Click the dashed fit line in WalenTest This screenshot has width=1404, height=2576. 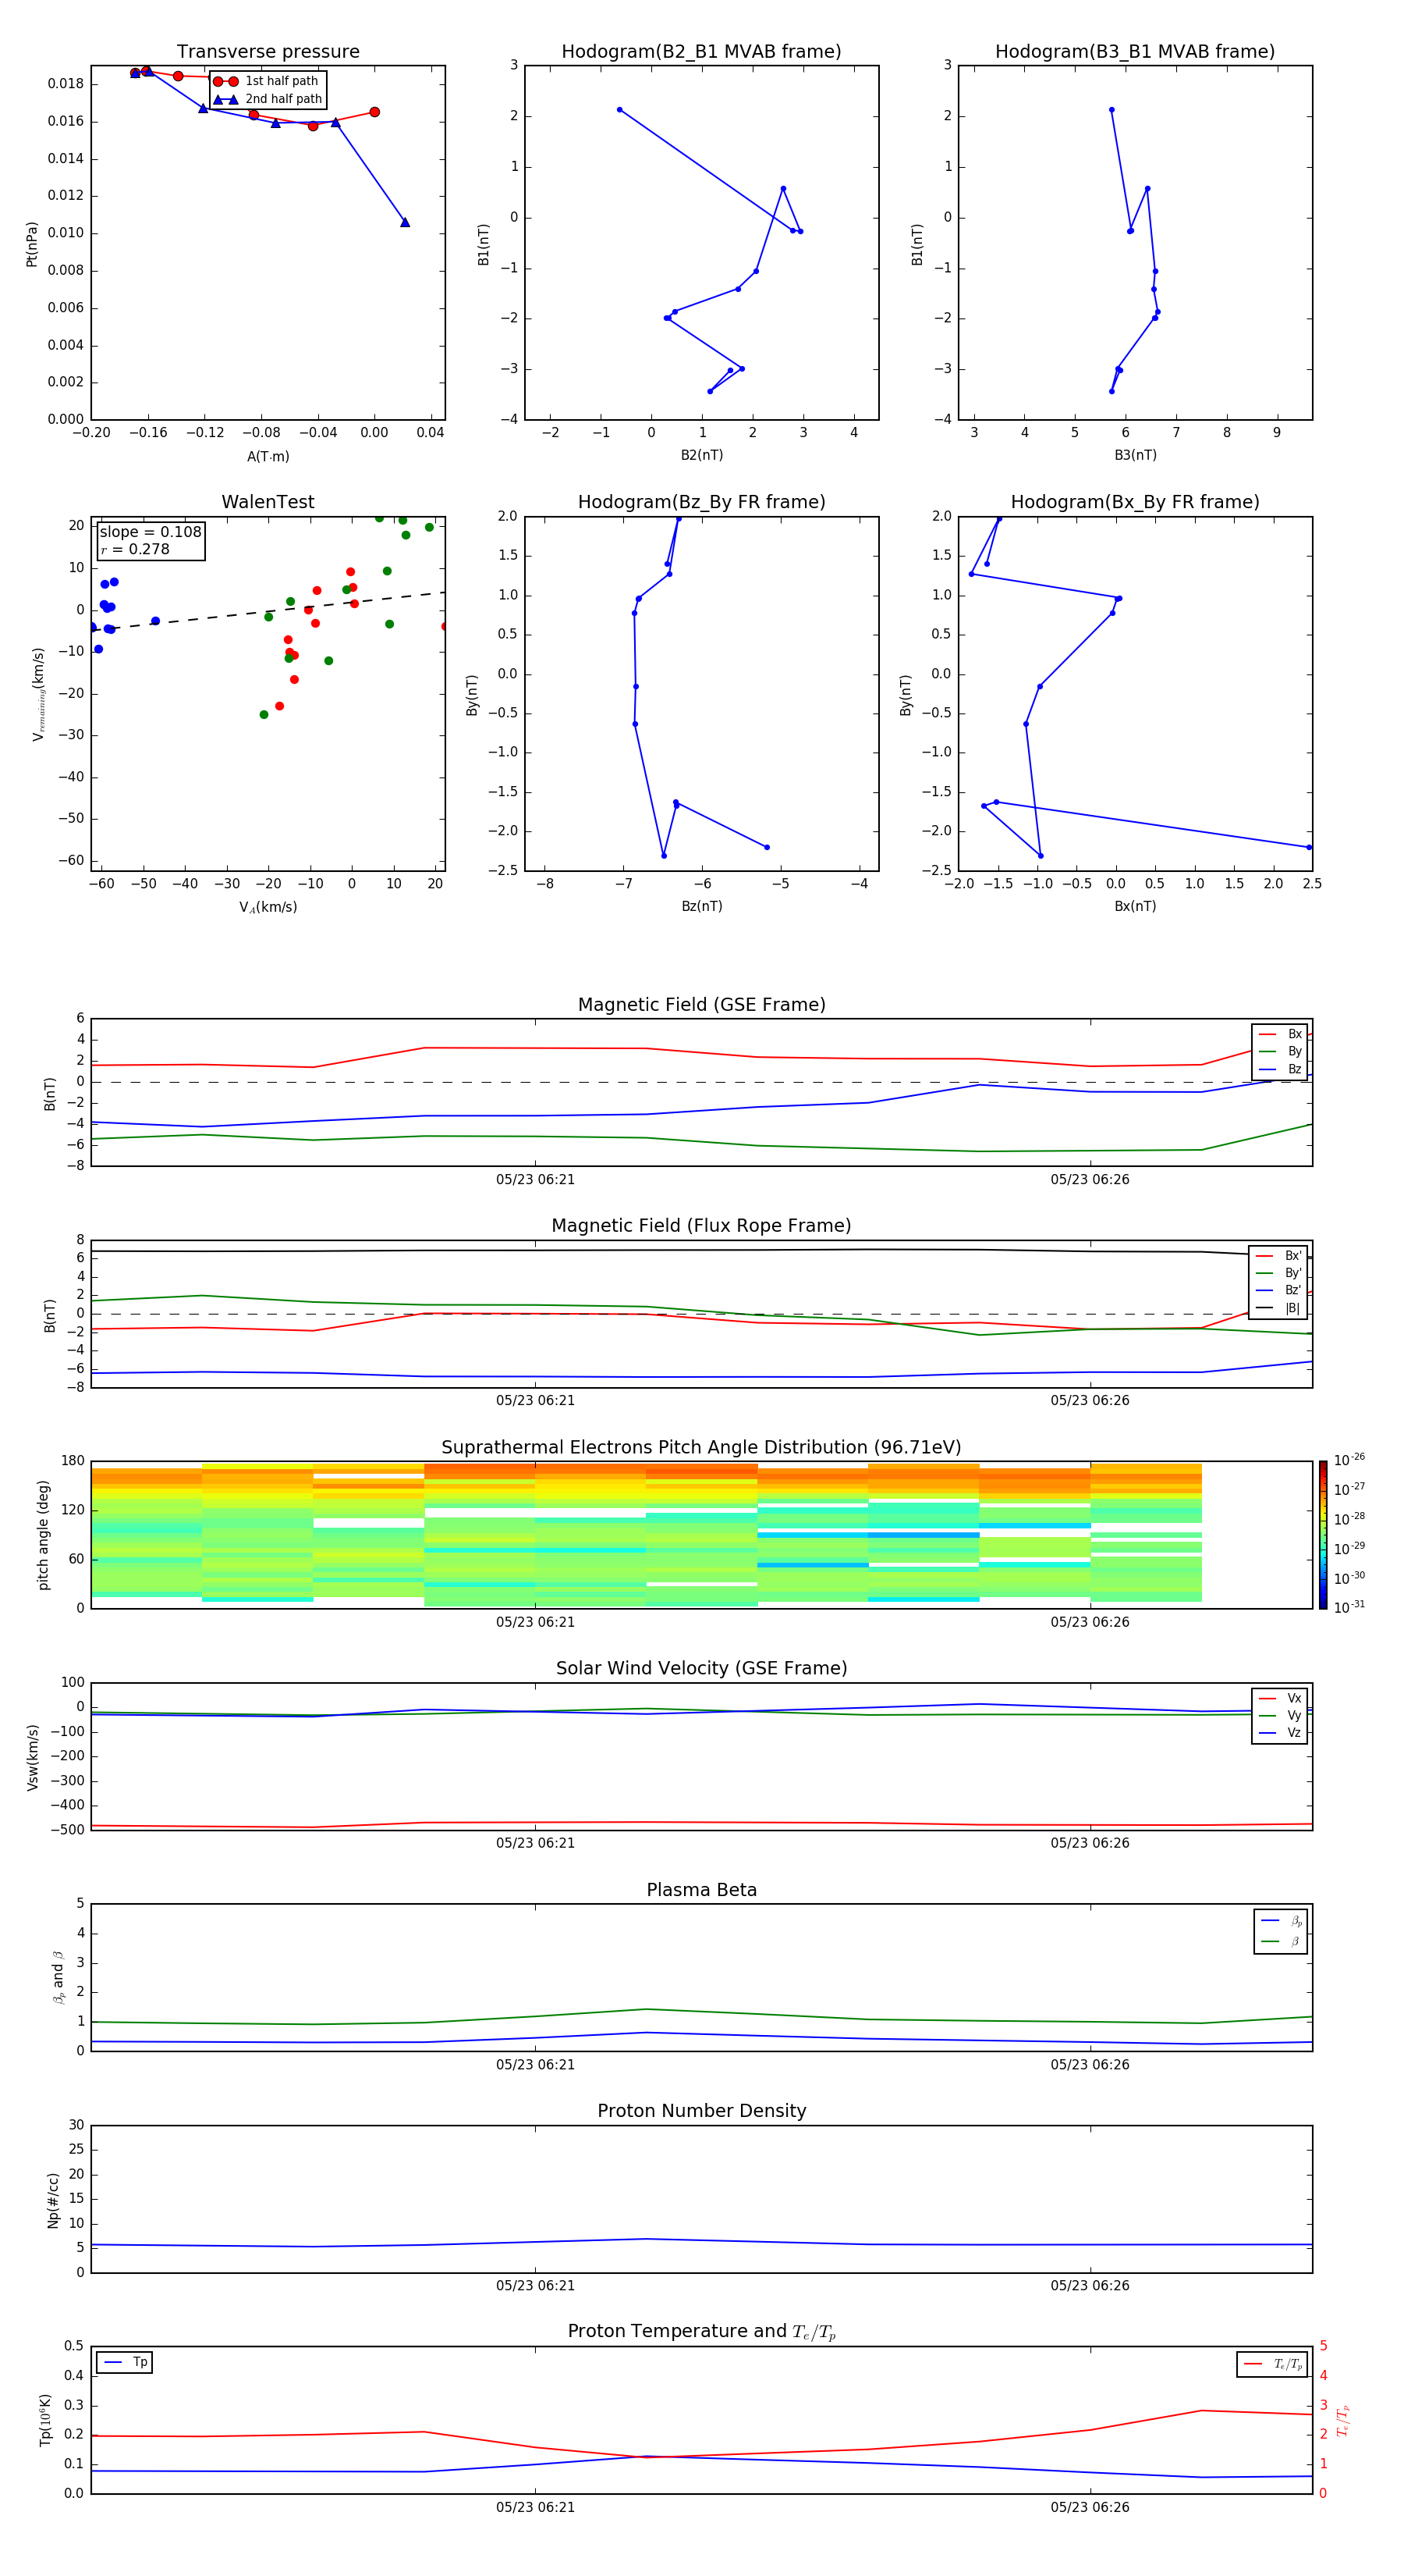268,611
